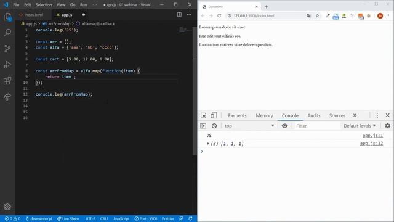Open the additional VS Code menus ellipsis
The image size is (394, 222).
tap(95, 5)
